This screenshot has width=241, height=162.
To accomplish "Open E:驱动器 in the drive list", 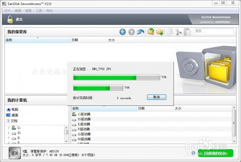I will click(81, 124).
